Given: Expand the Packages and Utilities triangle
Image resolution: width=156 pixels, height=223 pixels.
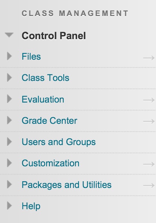Looking at the screenshot, I should pos(9,184).
